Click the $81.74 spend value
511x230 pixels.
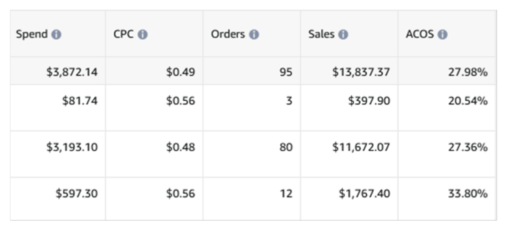(80, 101)
